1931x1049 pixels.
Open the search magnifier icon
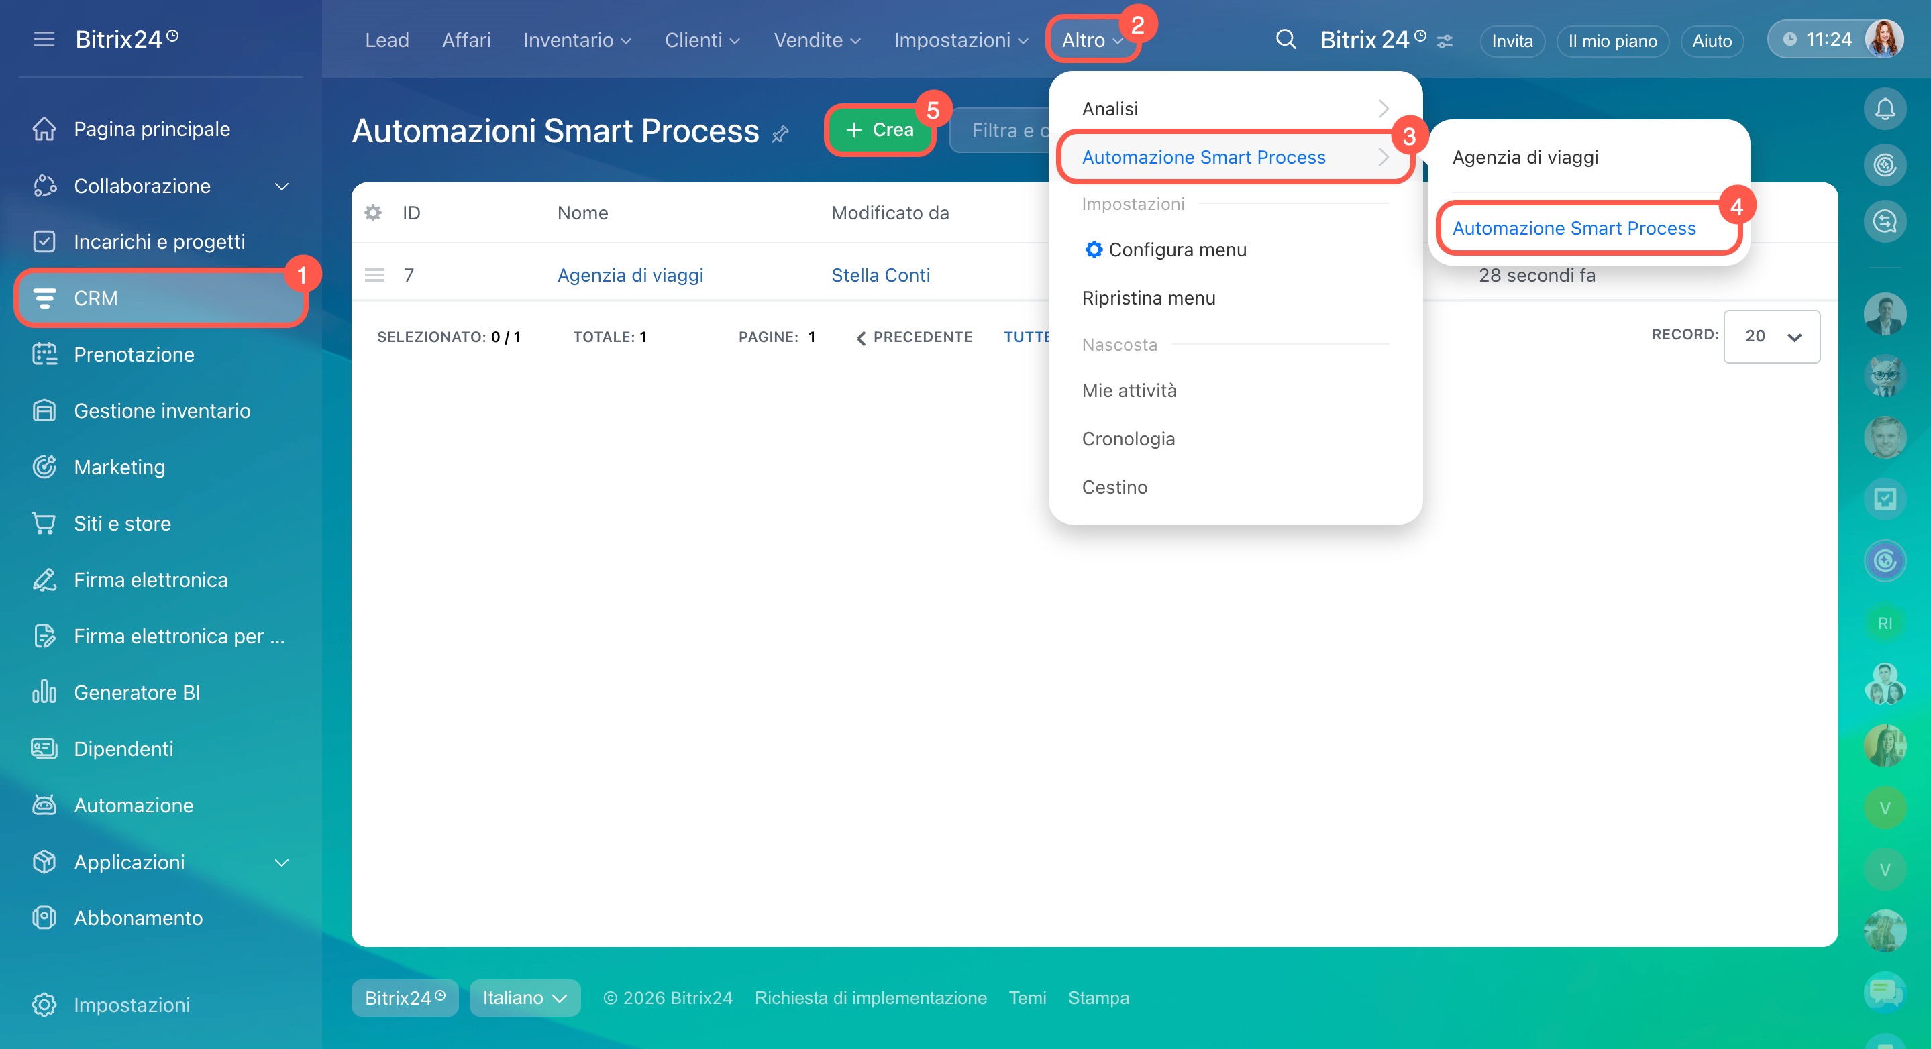[1286, 39]
